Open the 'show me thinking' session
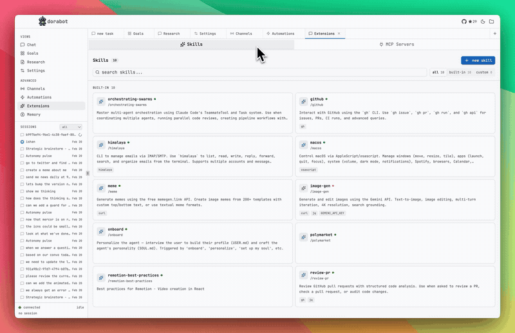The width and height of the screenshot is (515, 333). (51, 191)
